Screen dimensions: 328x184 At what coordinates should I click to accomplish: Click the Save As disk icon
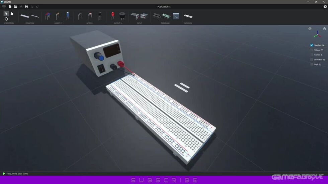[x=26, y=7]
